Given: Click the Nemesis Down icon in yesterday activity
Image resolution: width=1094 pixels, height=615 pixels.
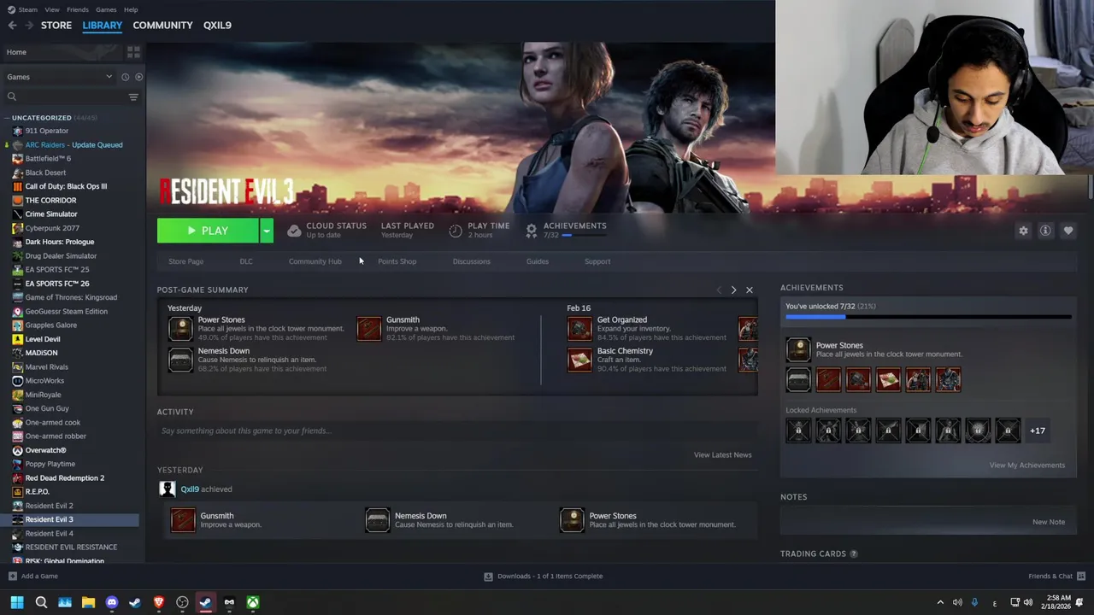Looking at the screenshot, I should click(x=377, y=520).
